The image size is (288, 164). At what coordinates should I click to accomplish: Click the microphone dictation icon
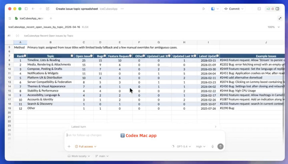point(212,146)
